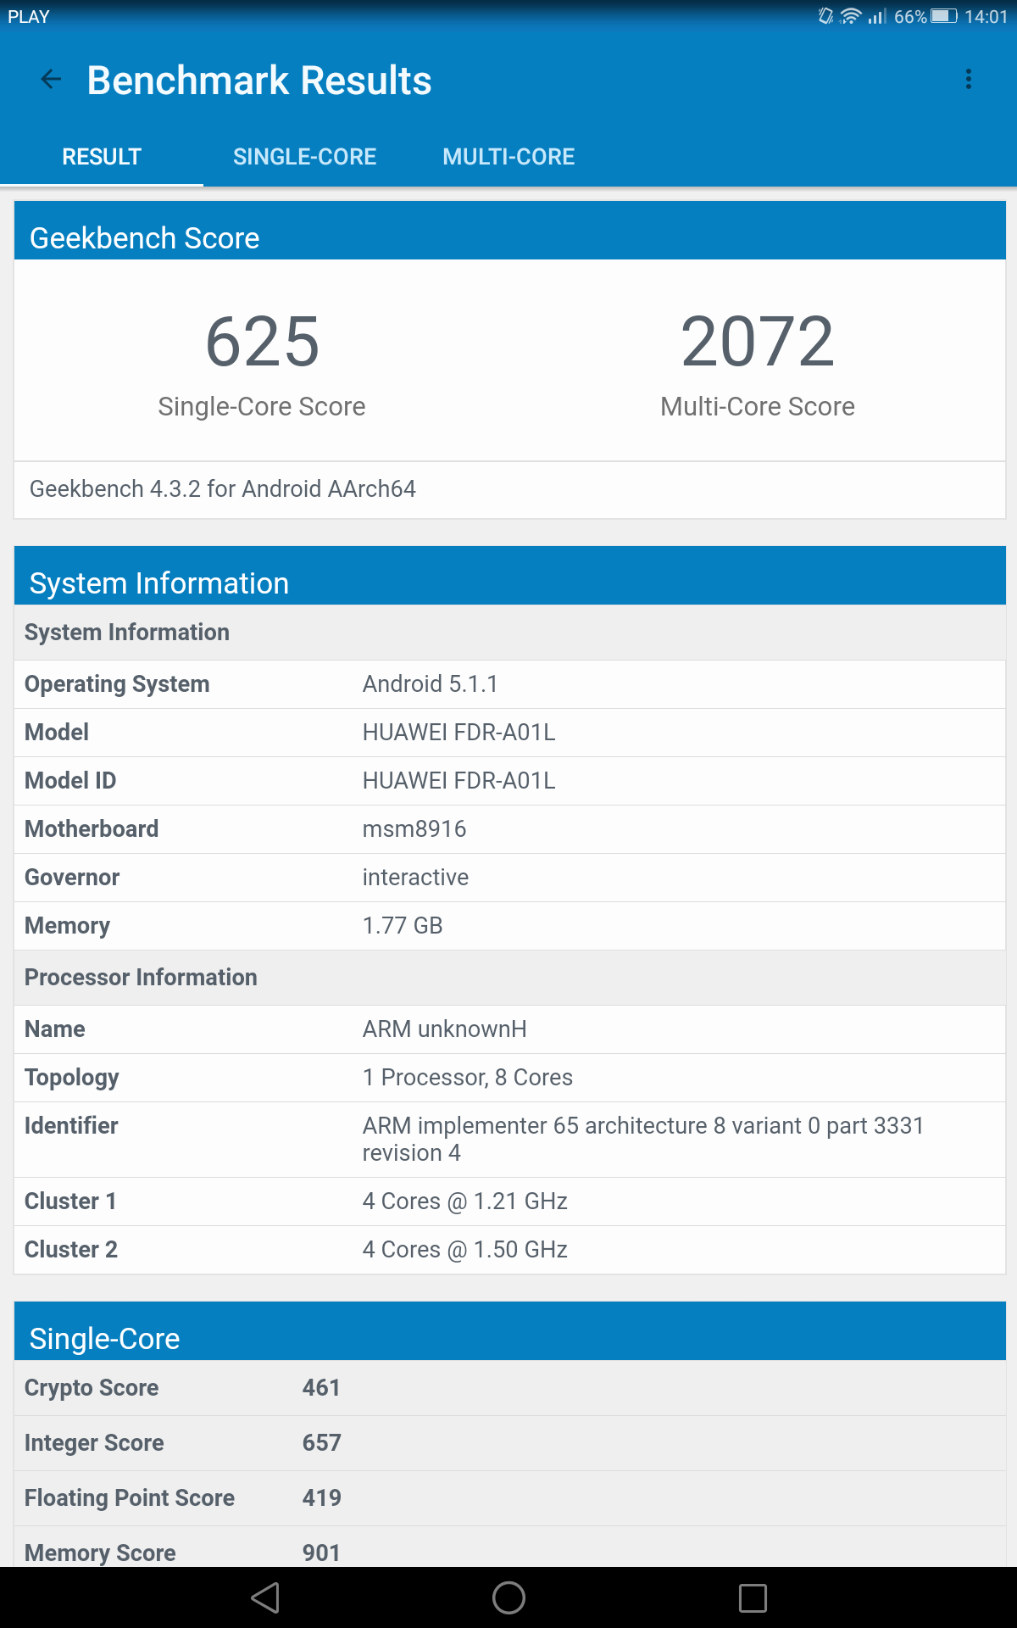Screen dimensions: 1017x1628
Task: Tap the Model ID row label
Action: (70, 781)
